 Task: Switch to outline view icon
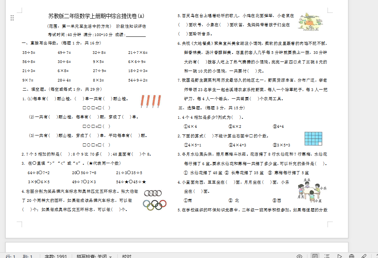coord(327,256)
